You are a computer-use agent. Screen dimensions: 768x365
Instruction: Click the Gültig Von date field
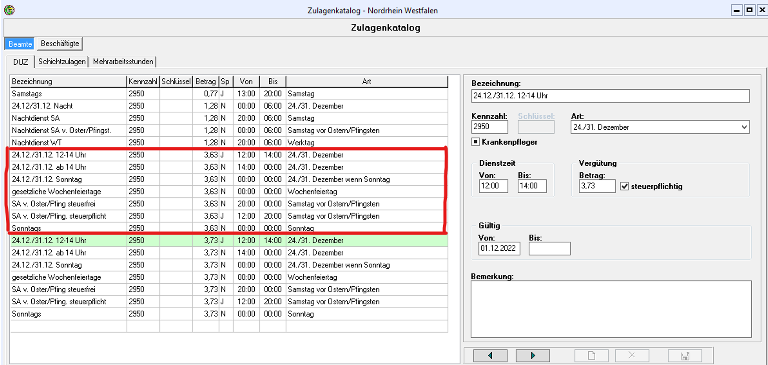pyautogui.click(x=499, y=248)
